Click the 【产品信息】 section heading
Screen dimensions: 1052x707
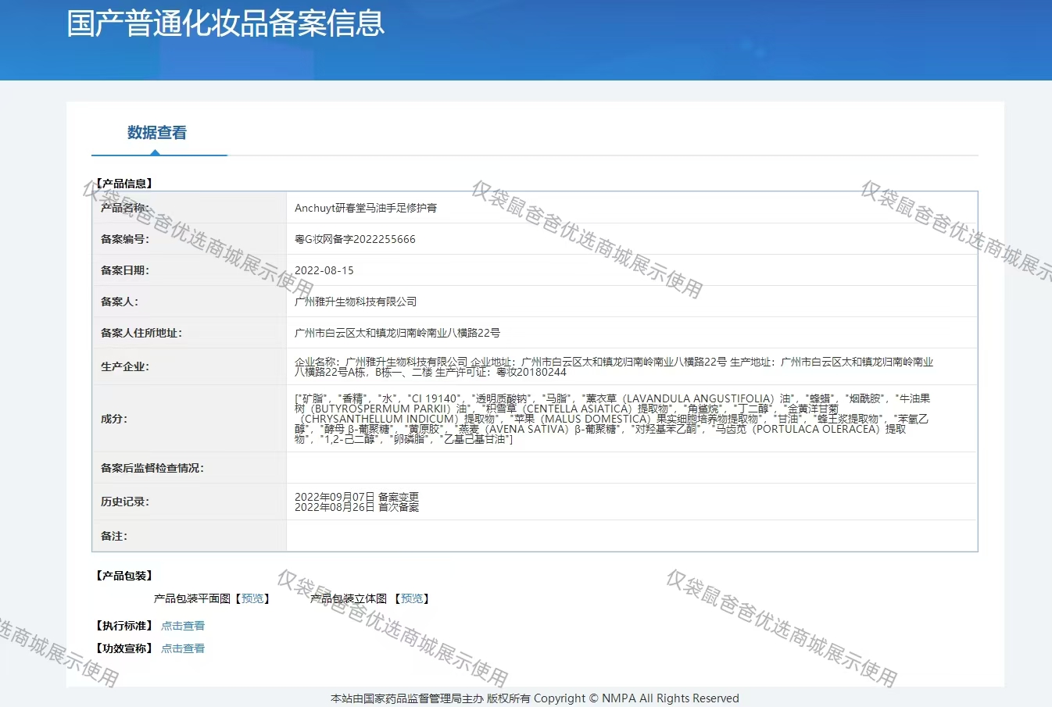point(124,184)
